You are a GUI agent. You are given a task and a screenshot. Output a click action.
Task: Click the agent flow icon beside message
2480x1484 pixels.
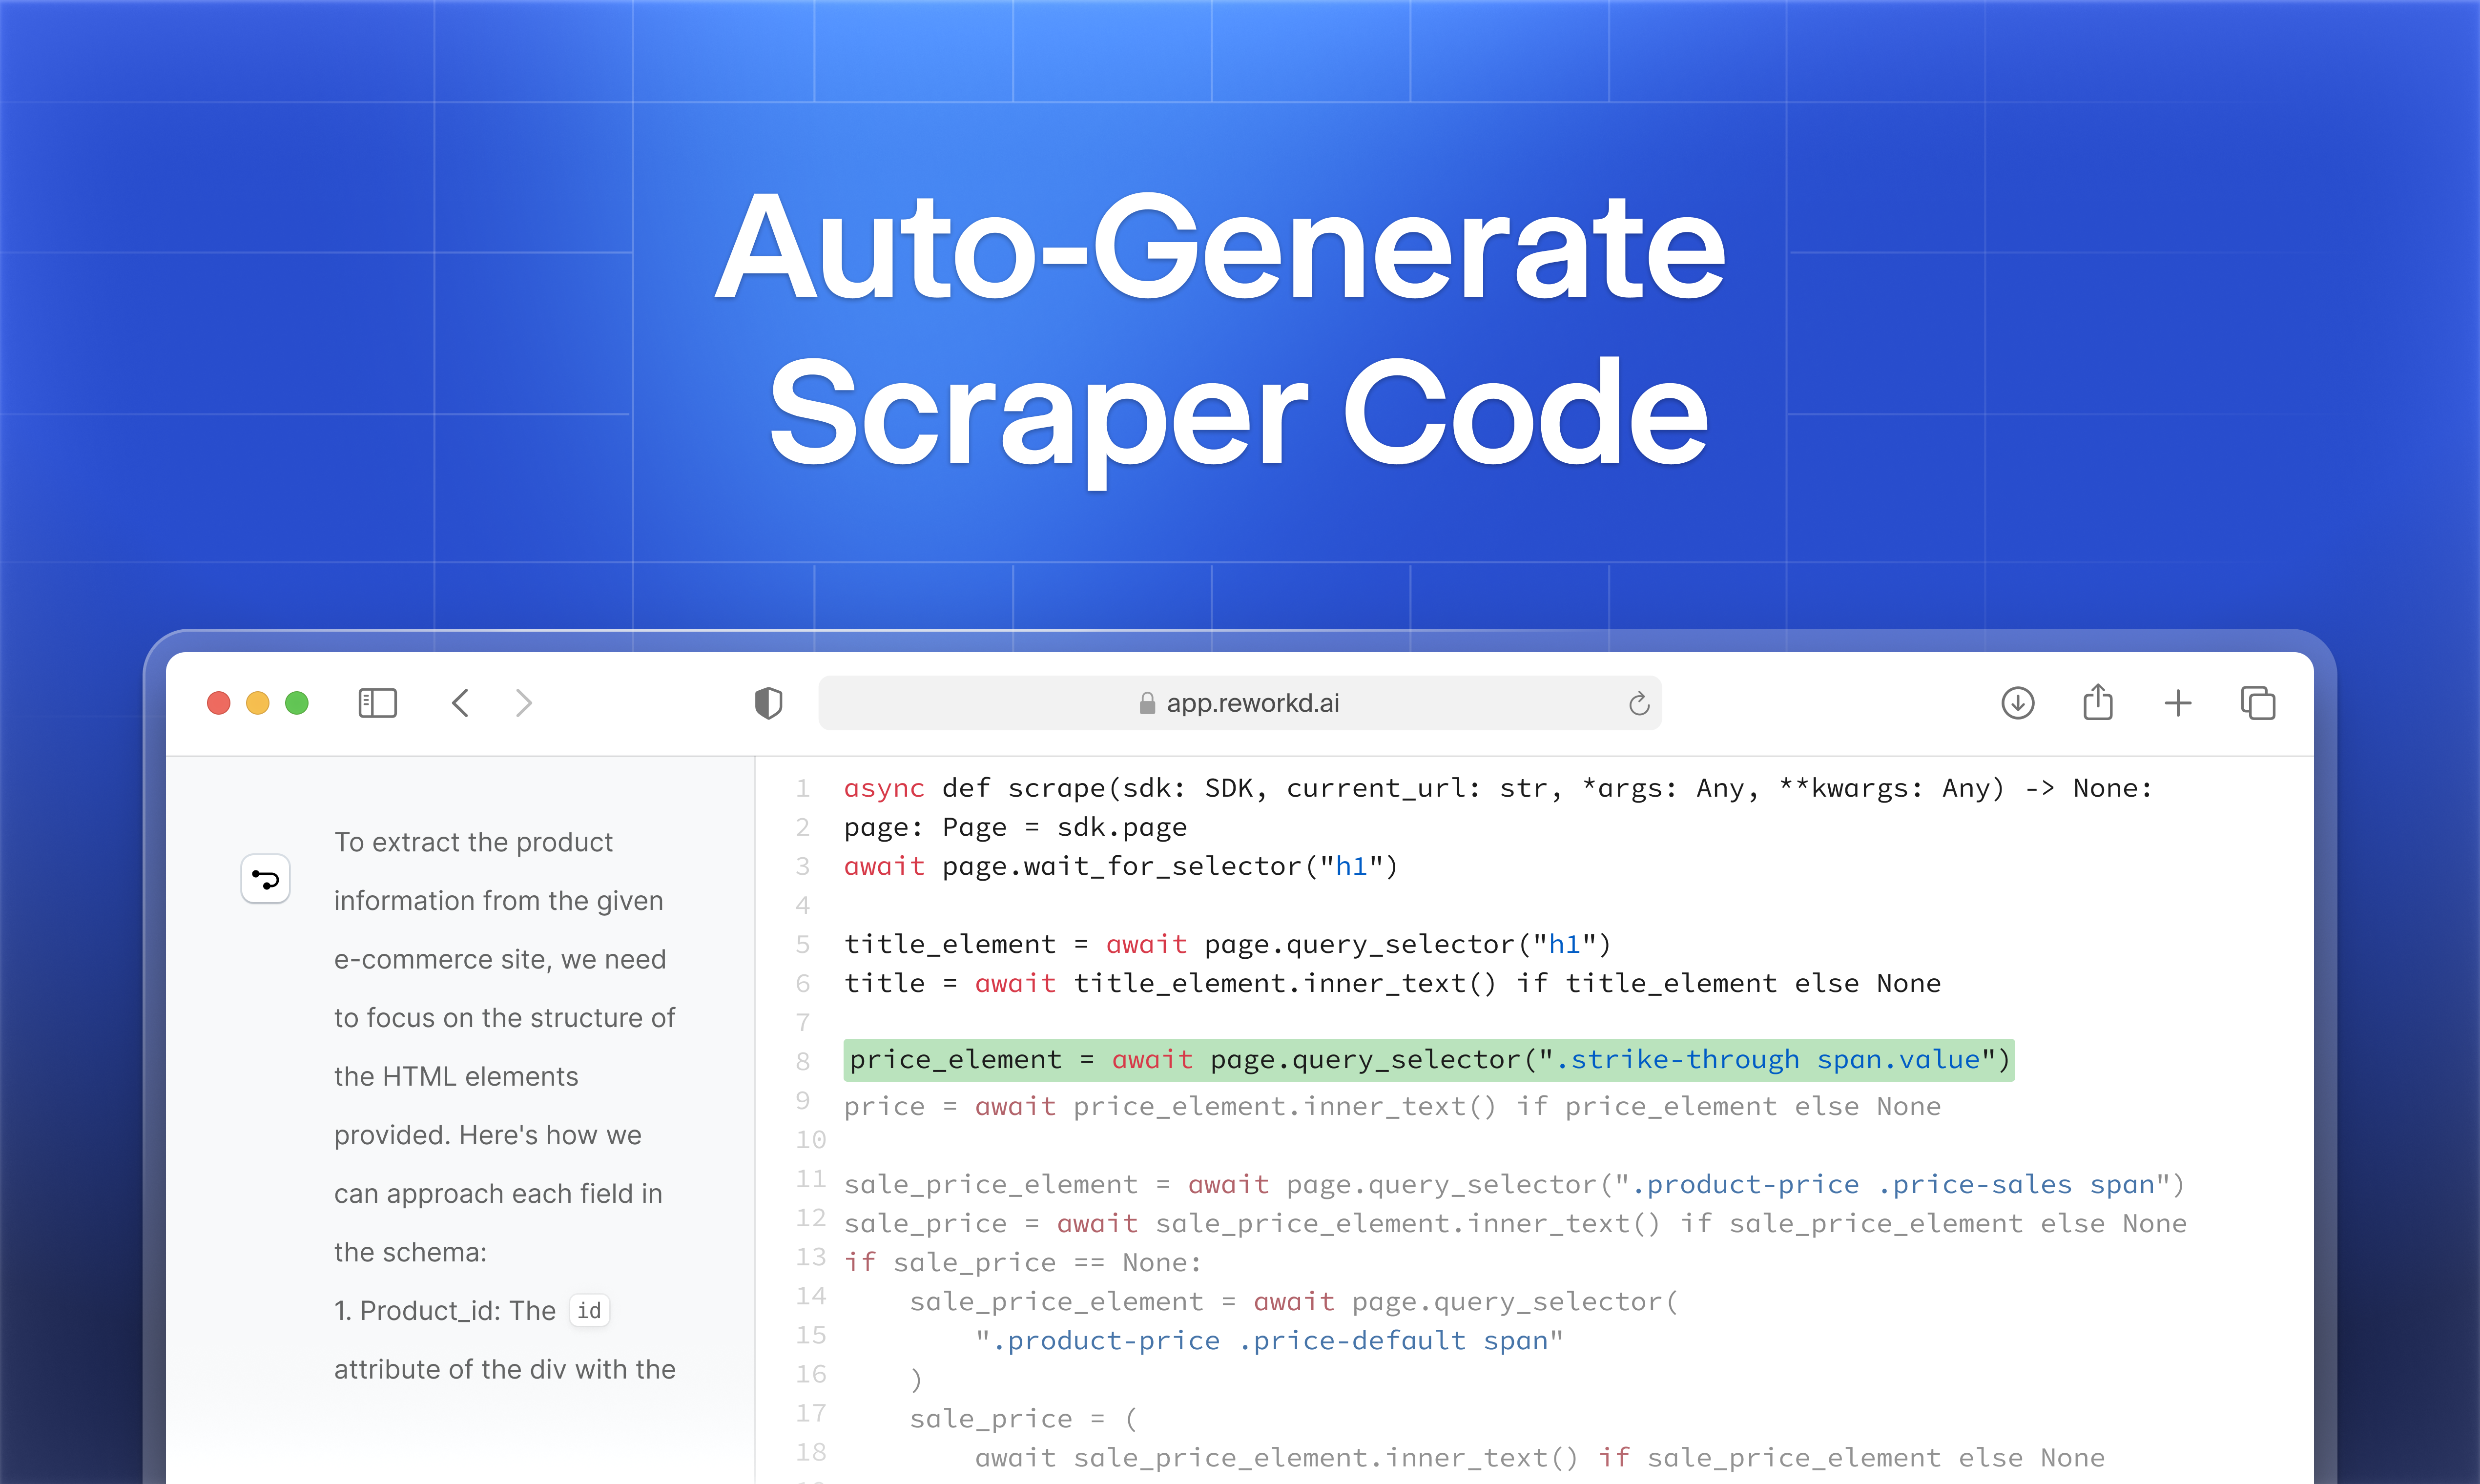pyautogui.click(x=266, y=879)
